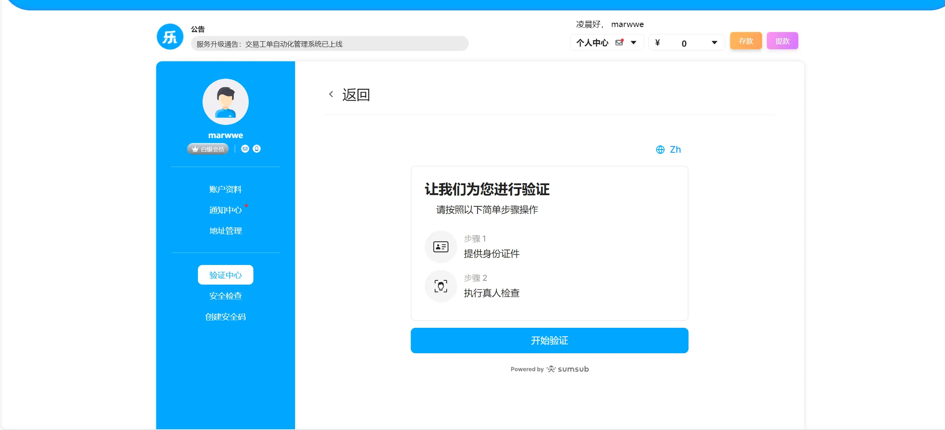Image resolution: width=945 pixels, height=430 pixels.
Task: Click the back arrow next to 返回
Action: (331, 94)
